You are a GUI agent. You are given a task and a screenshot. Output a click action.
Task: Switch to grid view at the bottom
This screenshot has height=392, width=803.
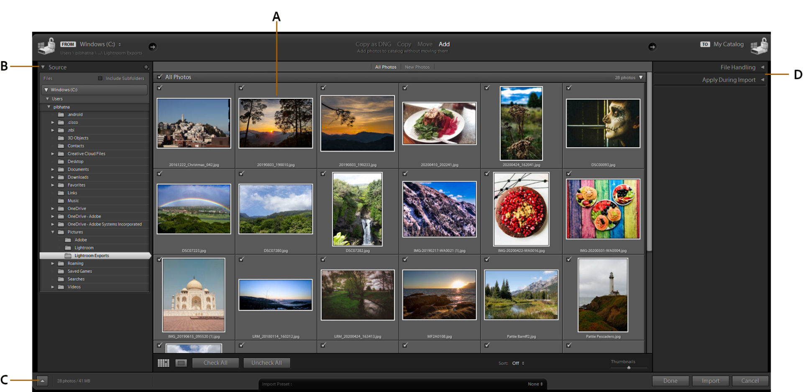163,363
